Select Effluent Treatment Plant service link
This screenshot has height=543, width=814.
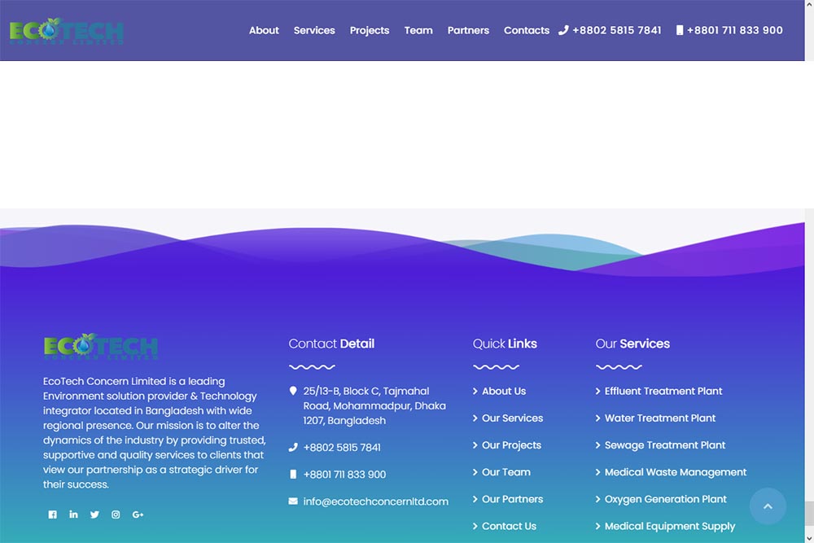point(663,391)
